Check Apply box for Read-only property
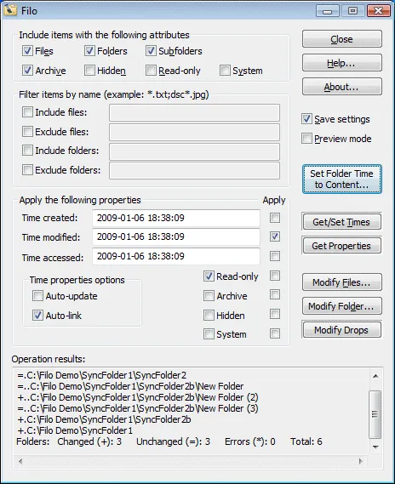395x484 pixels. point(275,276)
